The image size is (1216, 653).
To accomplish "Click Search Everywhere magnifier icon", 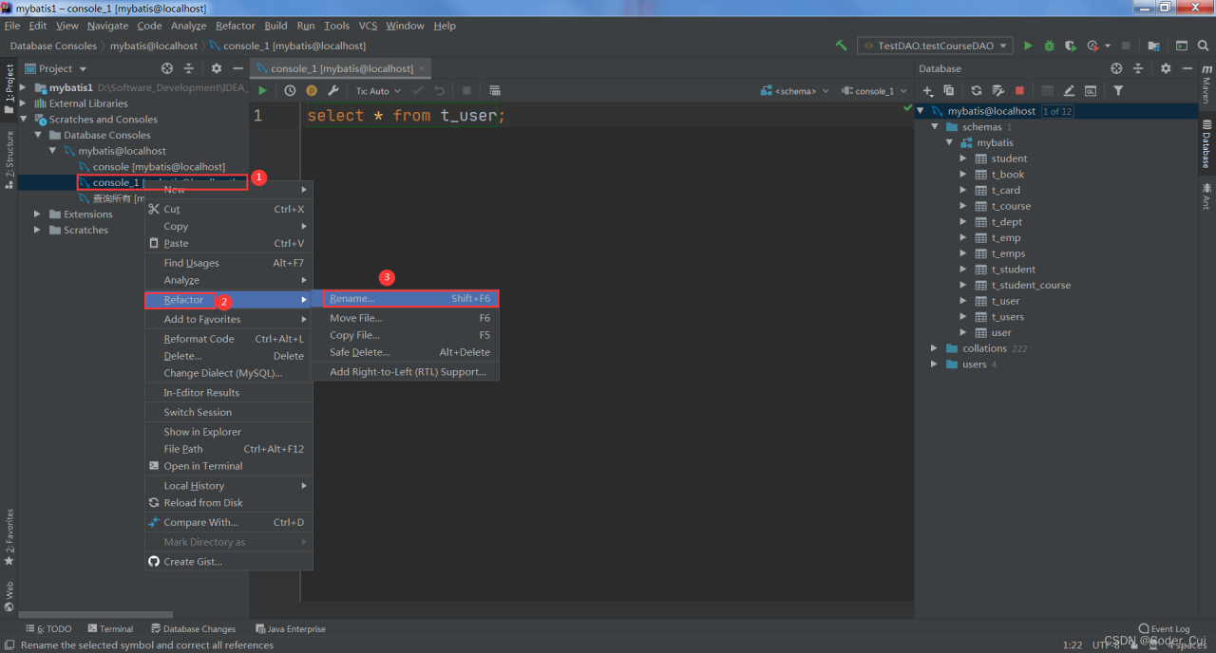I will (1204, 46).
